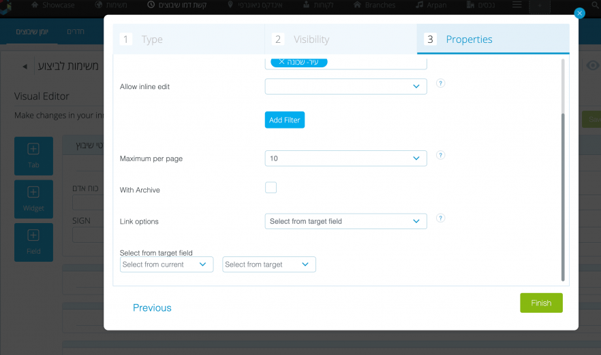Open the Select from target dropdown
Image resolution: width=601 pixels, height=355 pixels.
[269, 265]
